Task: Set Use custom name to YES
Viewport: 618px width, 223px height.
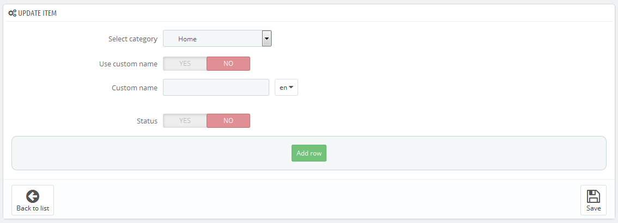Action: pos(185,64)
